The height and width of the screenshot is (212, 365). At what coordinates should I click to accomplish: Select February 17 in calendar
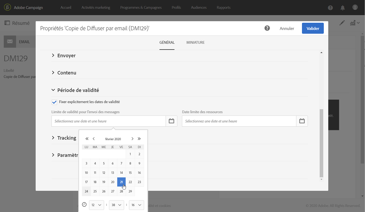tap(86, 182)
